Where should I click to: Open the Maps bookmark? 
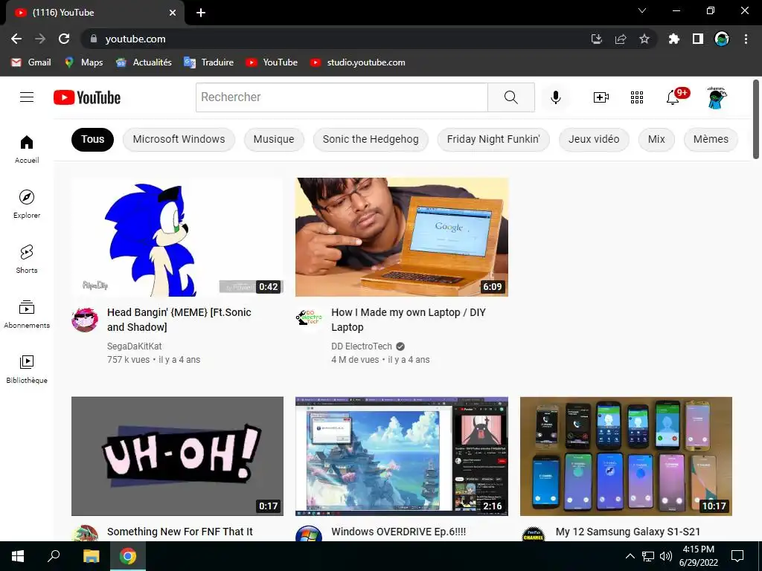click(x=83, y=62)
